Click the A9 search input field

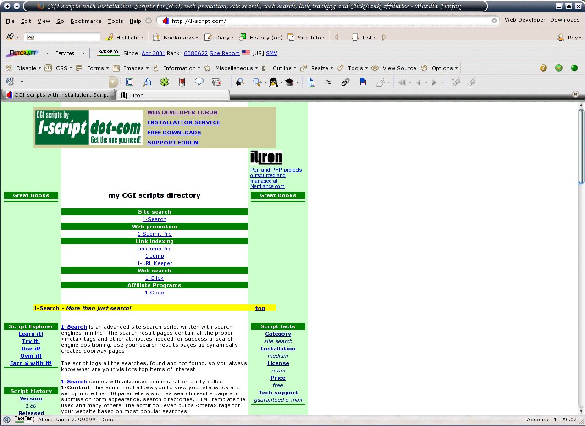(x=62, y=37)
